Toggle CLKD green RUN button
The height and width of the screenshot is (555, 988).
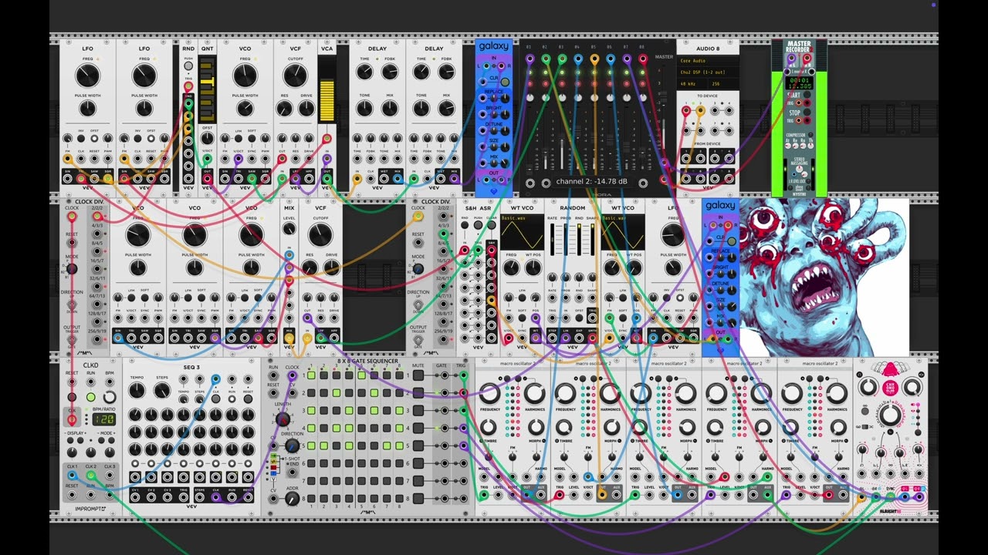pyautogui.click(x=91, y=398)
